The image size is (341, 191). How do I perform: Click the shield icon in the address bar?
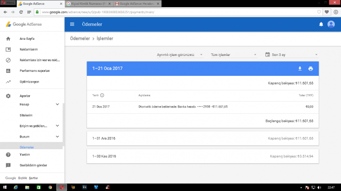click(319, 12)
